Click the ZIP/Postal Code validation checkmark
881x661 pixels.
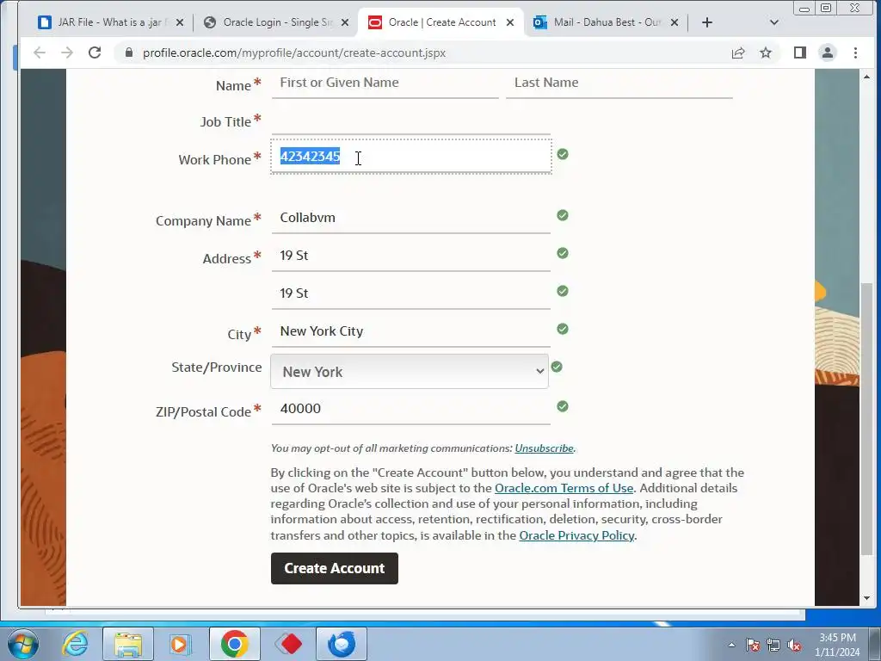coord(563,406)
